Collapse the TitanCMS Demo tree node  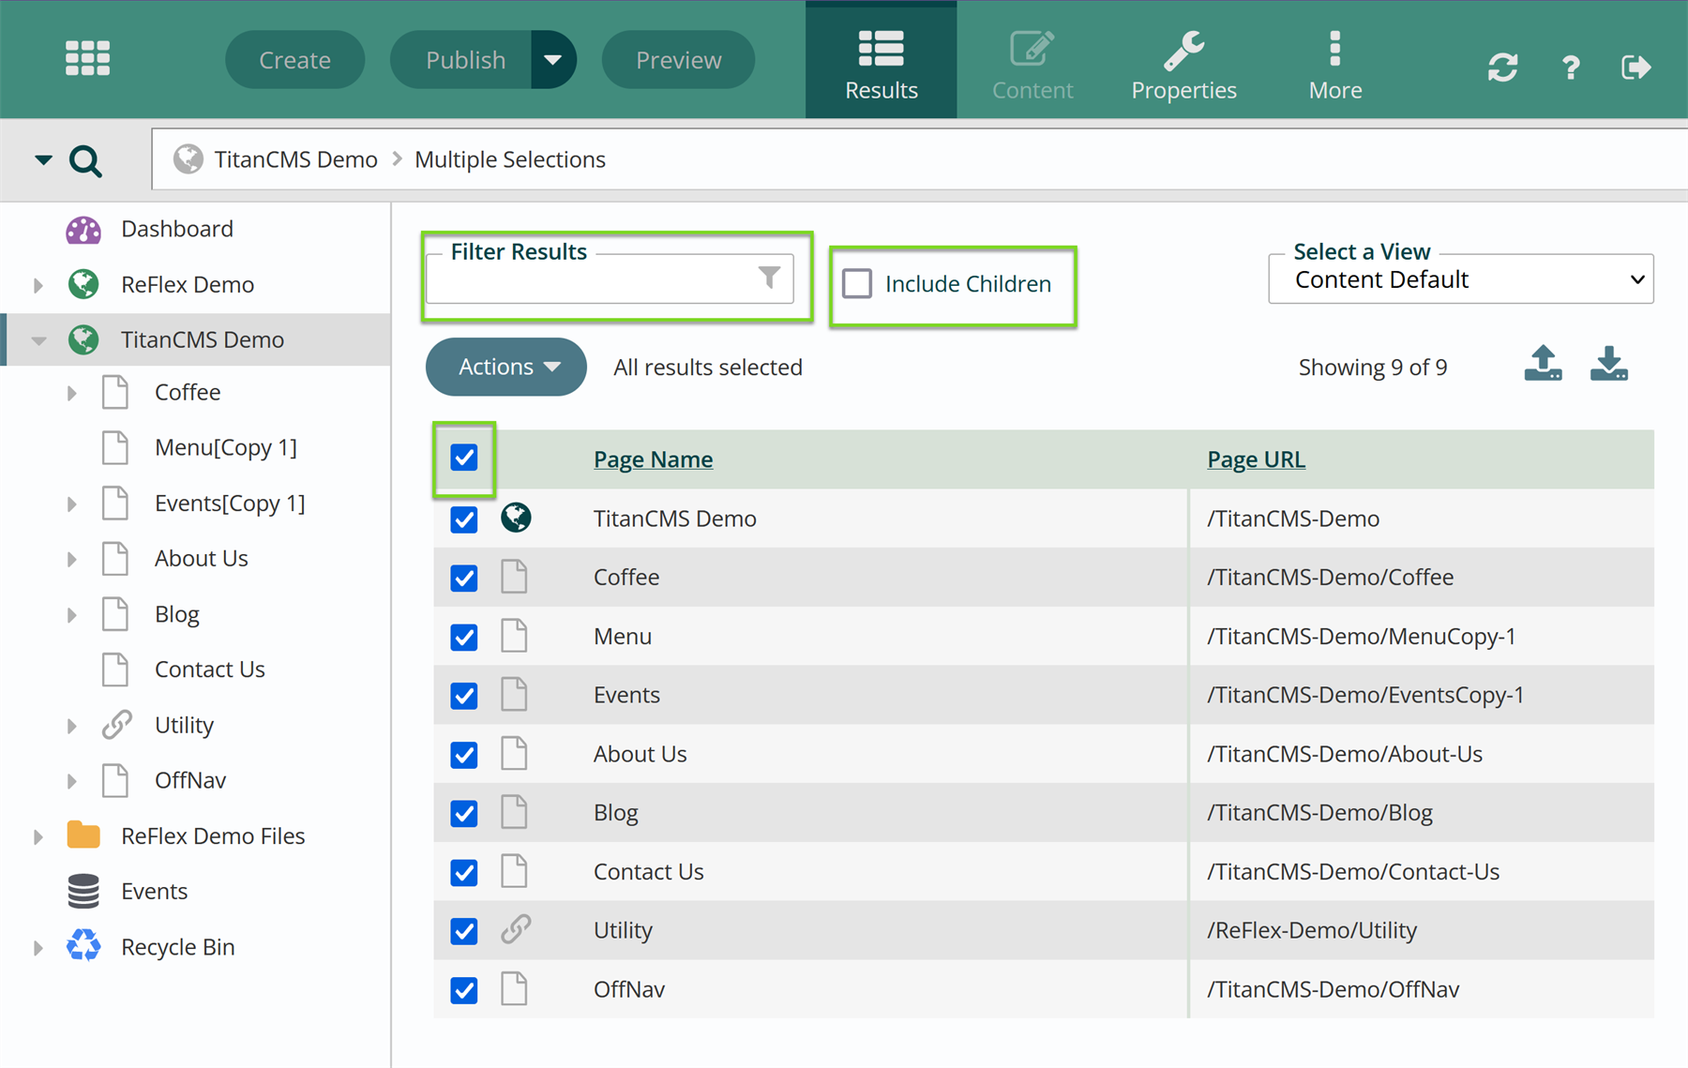click(38, 340)
